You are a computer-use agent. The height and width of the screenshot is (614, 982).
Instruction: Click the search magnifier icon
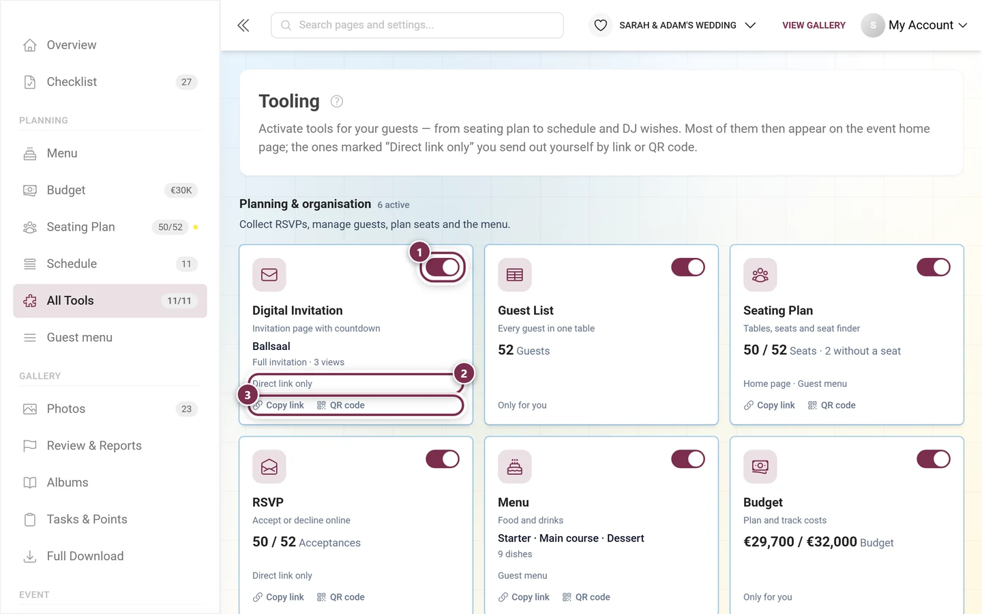(286, 25)
